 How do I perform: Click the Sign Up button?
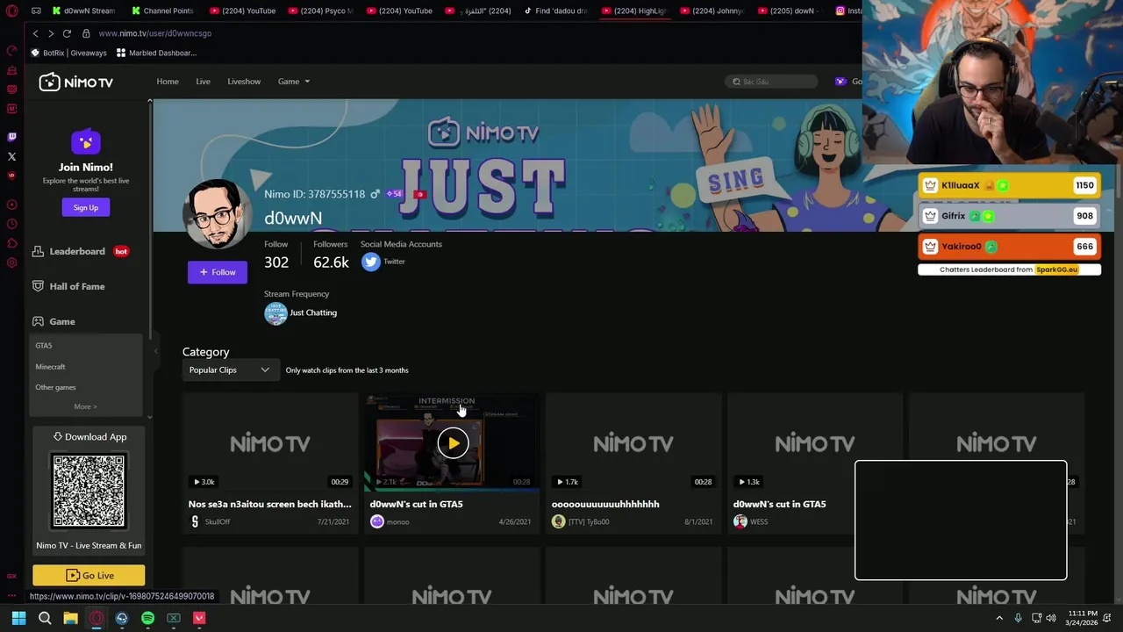point(86,208)
